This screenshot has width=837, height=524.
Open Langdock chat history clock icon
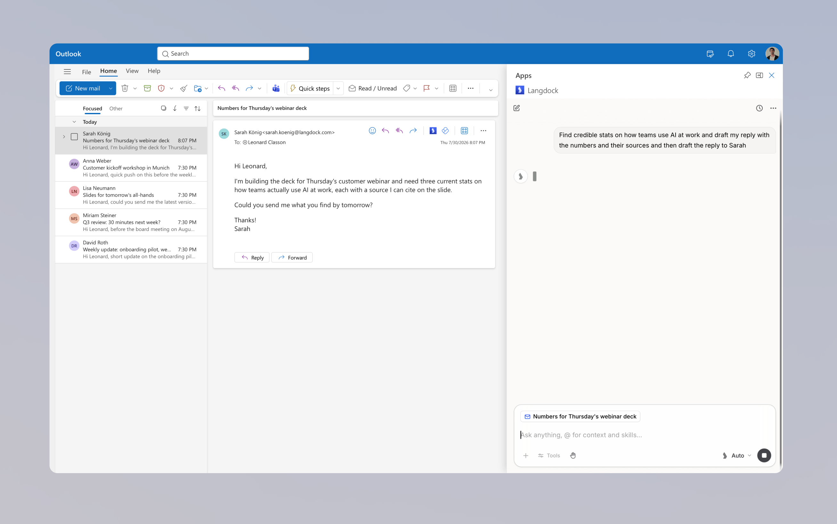(x=759, y=108)
